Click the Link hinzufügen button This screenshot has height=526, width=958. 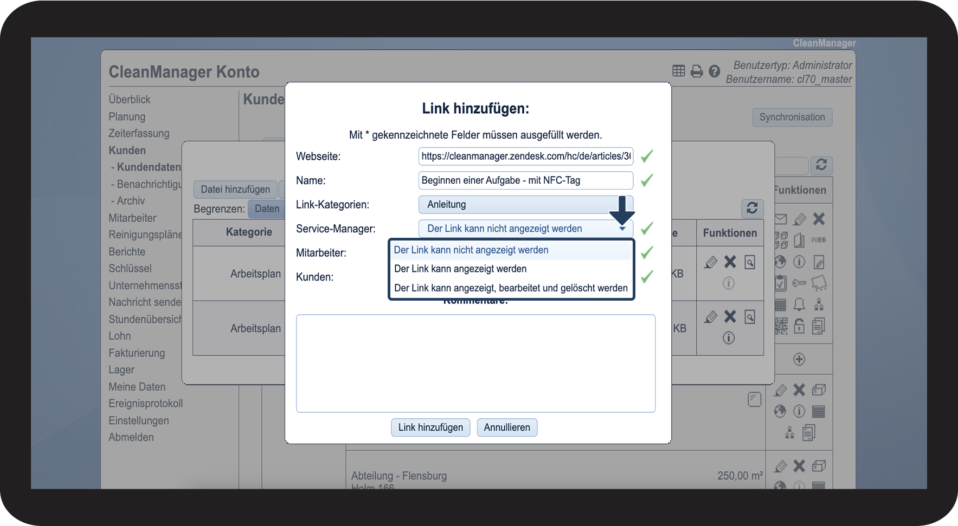[x=430, y=427]
